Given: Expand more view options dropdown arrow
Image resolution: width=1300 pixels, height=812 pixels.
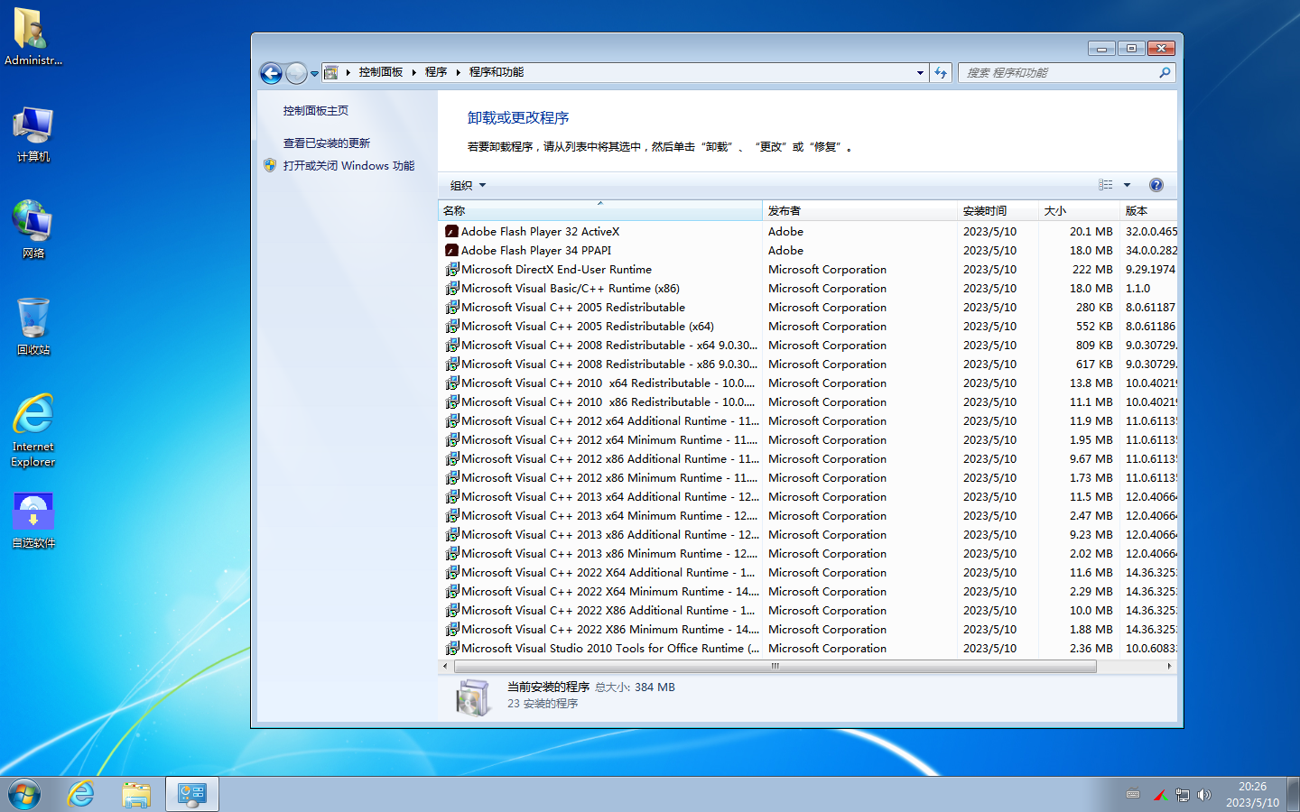Looking at the screenshot, I should pos(1127,185).
